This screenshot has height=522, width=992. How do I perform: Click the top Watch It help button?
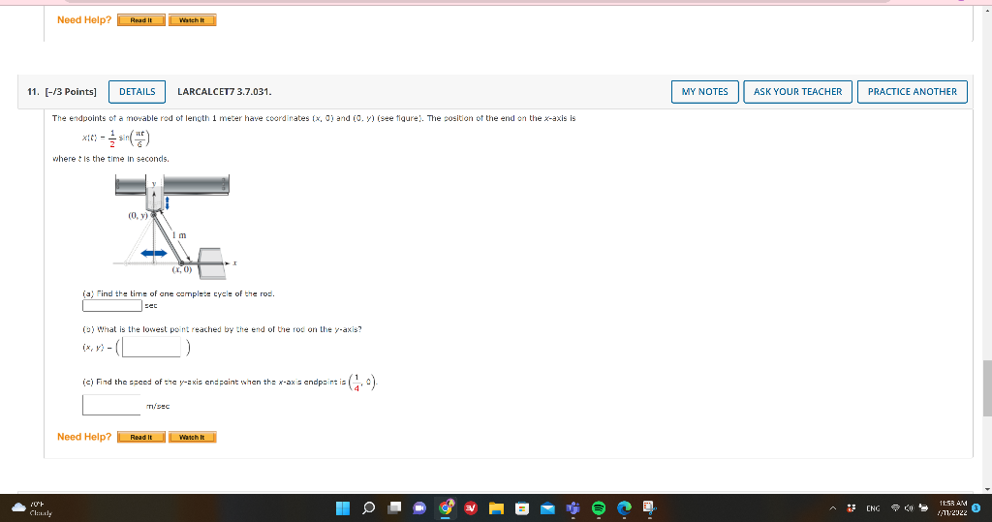[193, 20]
